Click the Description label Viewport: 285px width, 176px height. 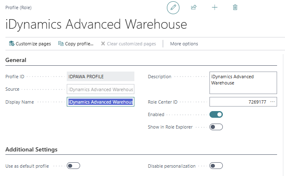tap(159, 77)
